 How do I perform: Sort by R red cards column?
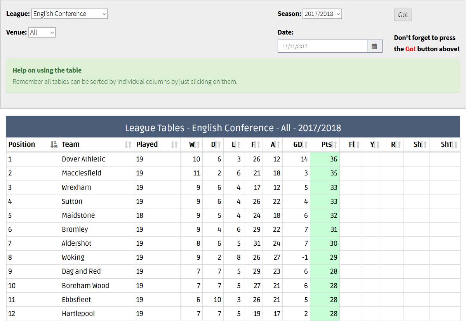pyautogui.click(x=396, y=145)
